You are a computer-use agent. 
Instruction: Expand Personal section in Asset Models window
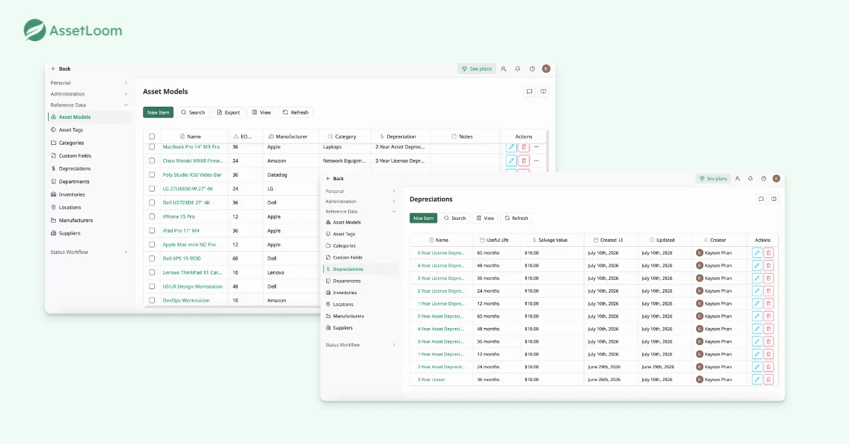coord(89,83)
